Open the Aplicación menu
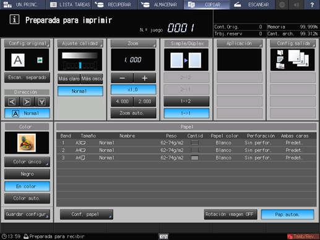 point(240,43)
